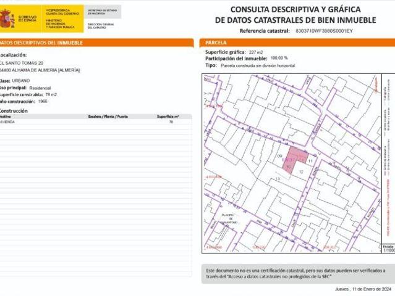
Task: Select address 'CL SANTO TOMAS 20'
Action: (x=22, y=63)
